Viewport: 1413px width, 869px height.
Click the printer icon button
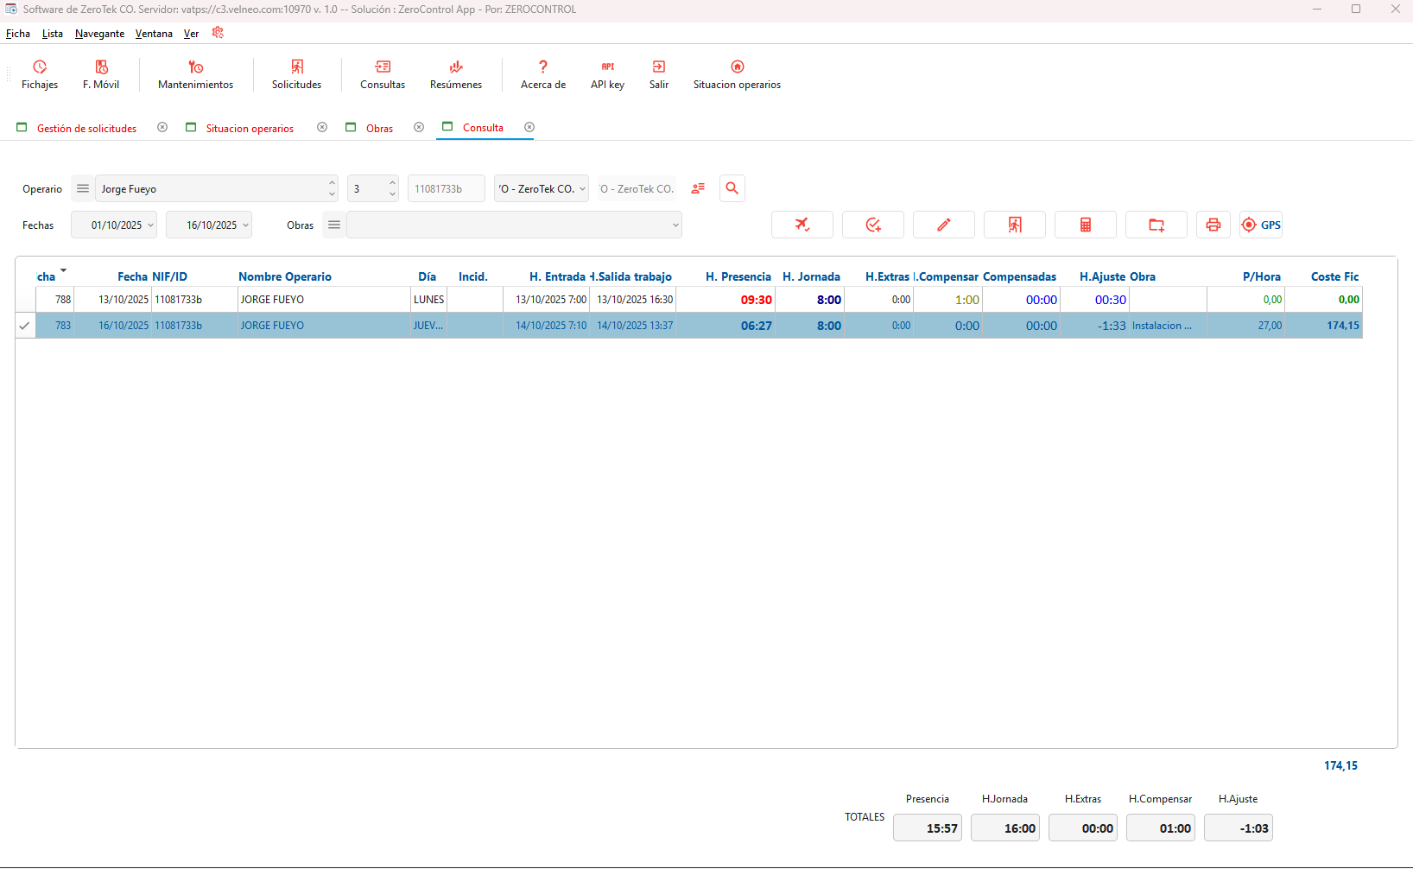coord(1213,225)
